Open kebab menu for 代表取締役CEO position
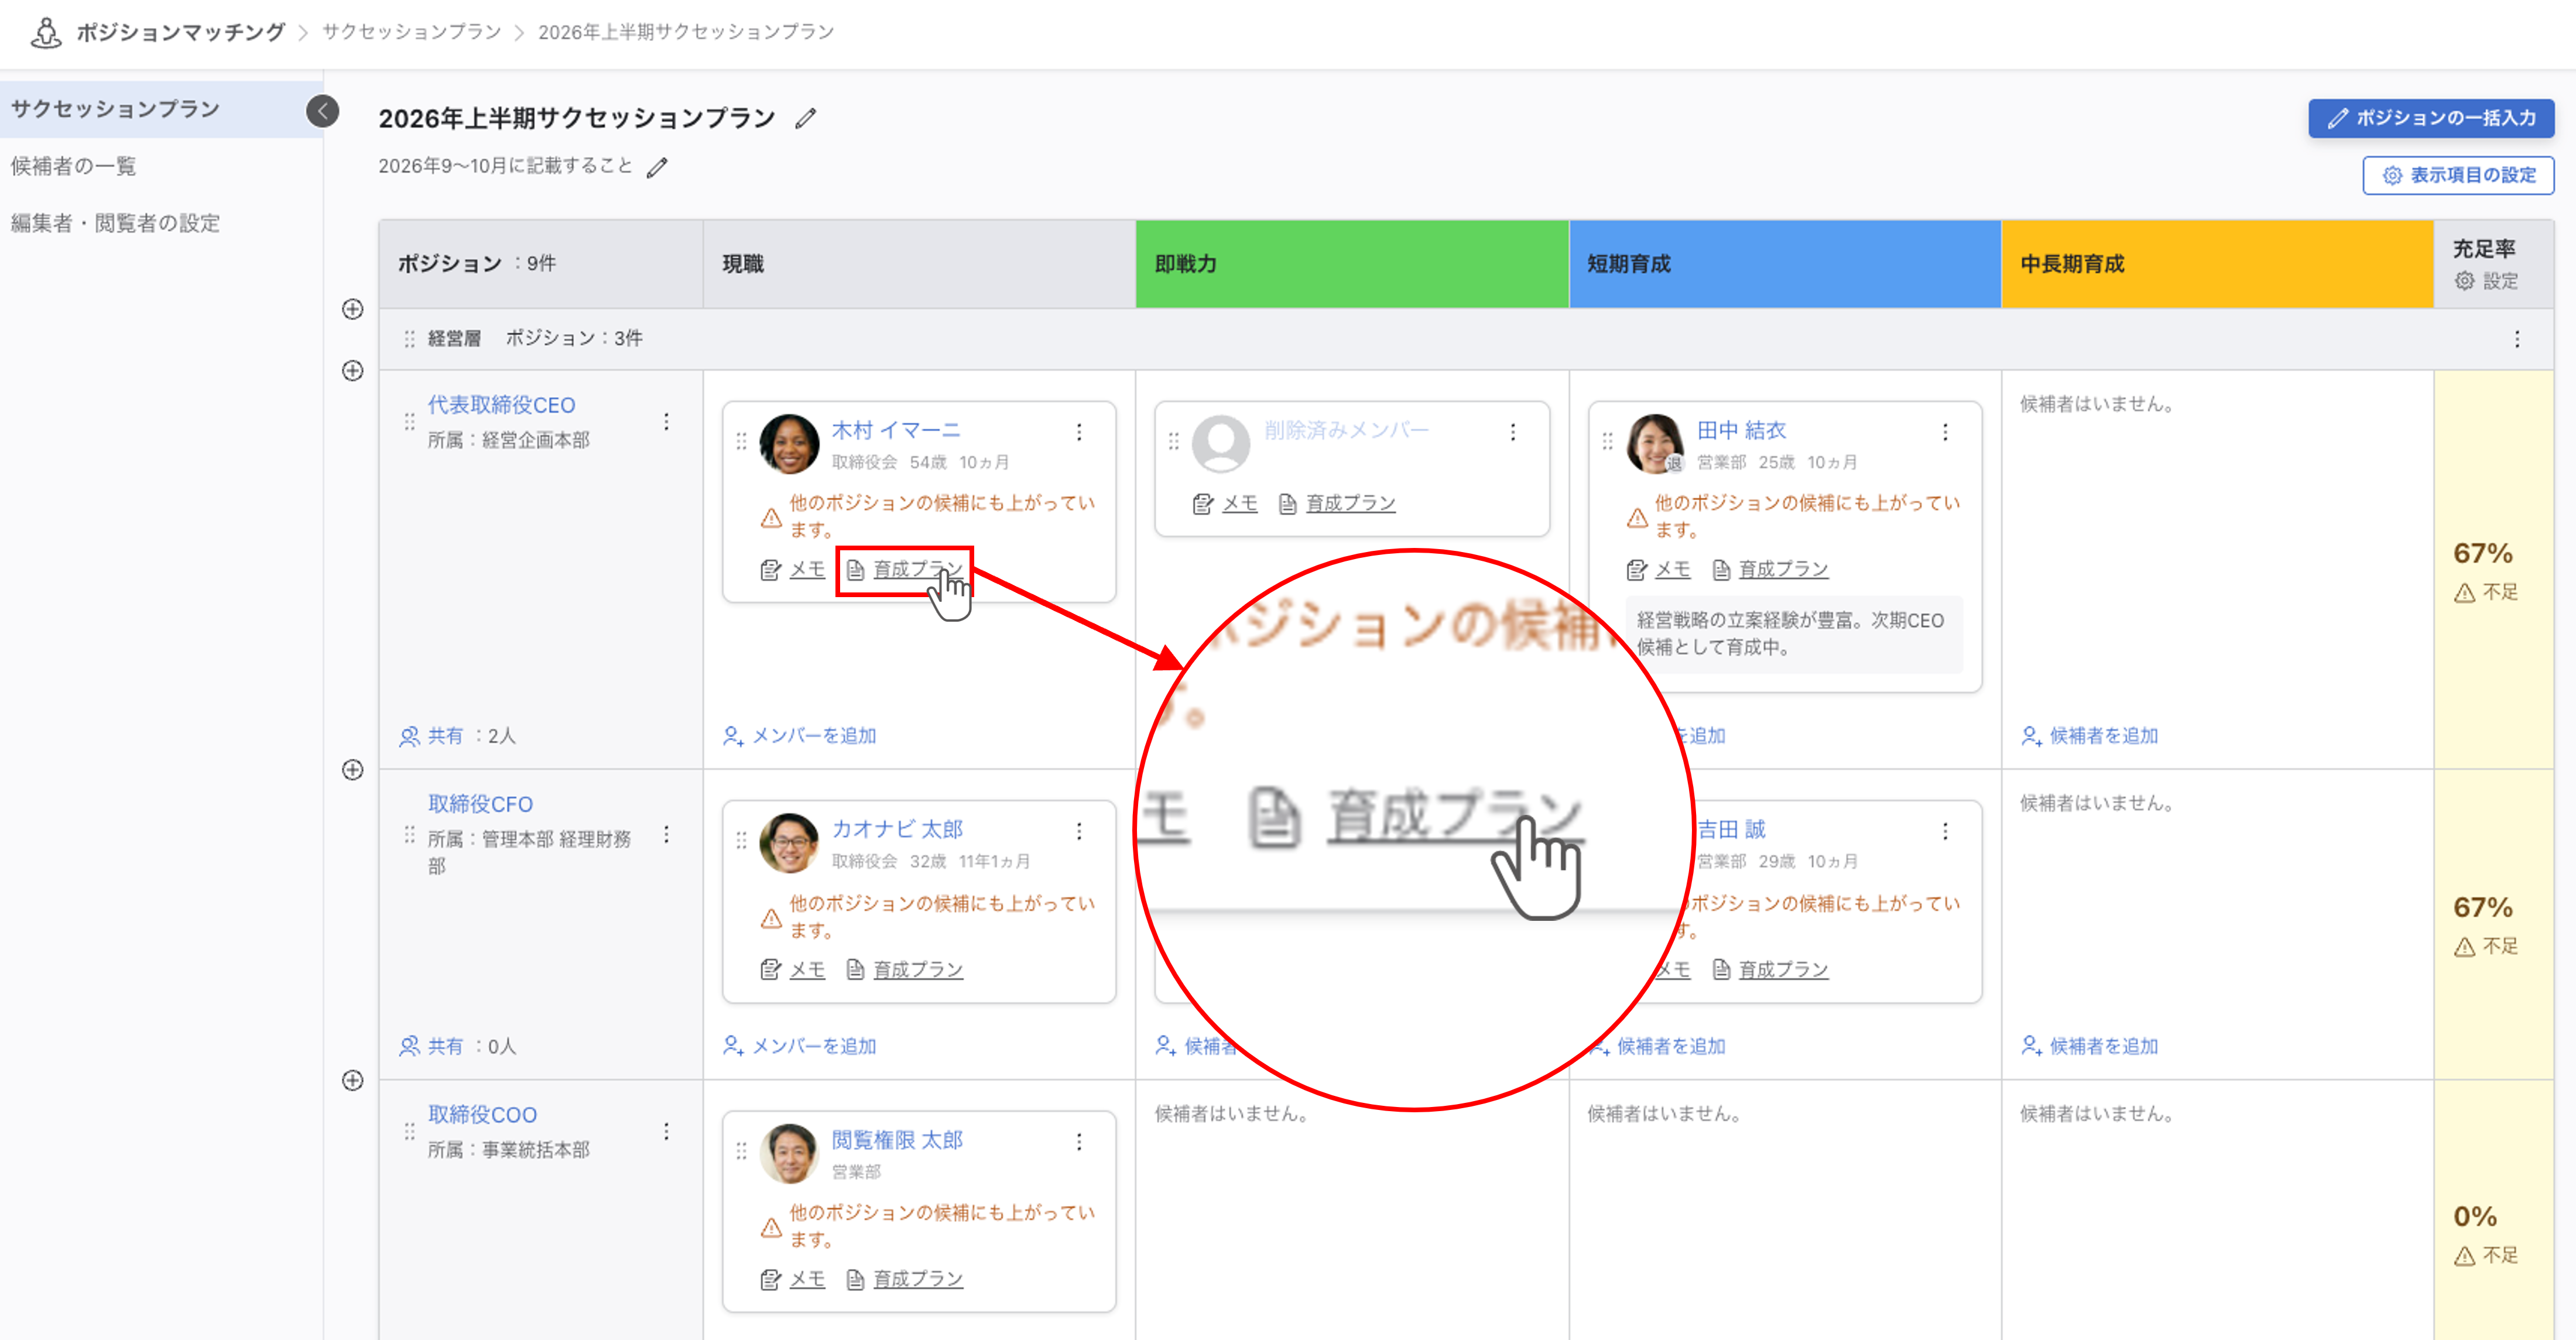The image size is (2576, 1340). 666,421
